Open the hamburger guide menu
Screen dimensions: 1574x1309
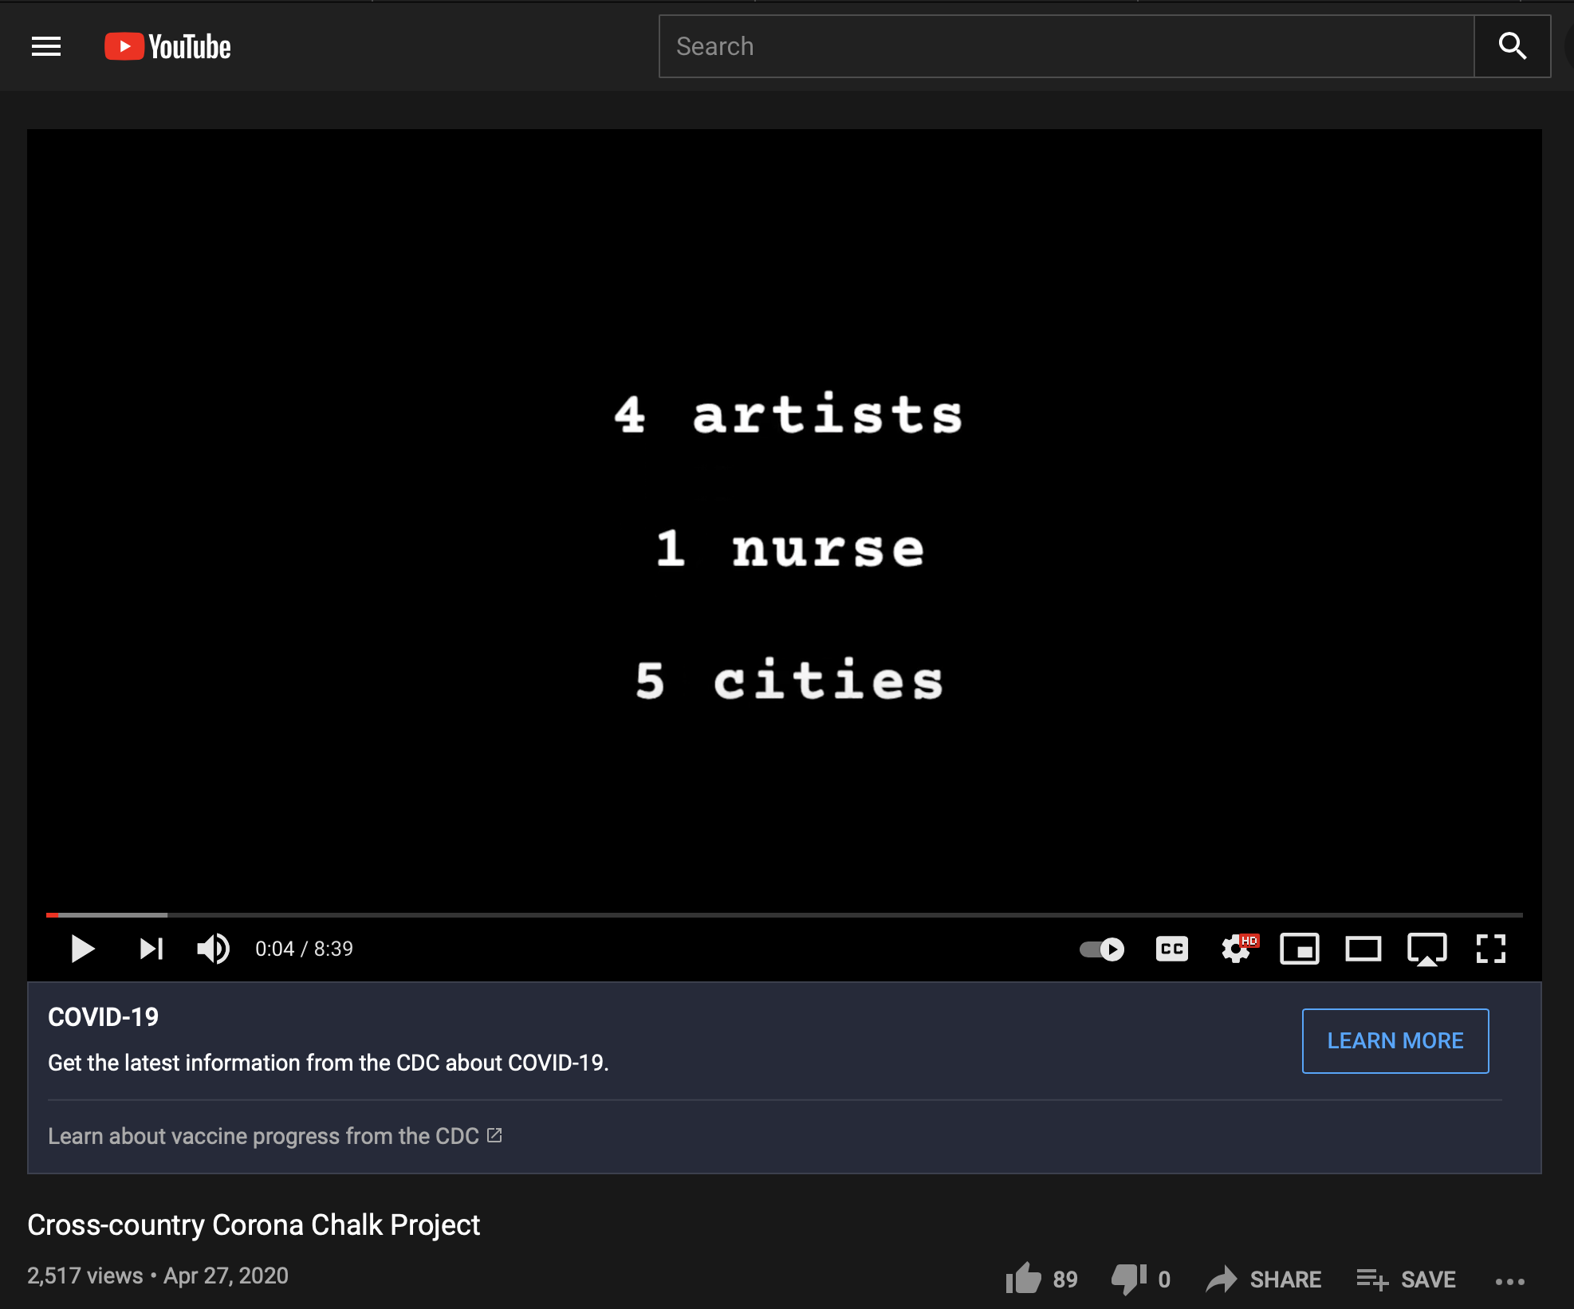point(46,47)
